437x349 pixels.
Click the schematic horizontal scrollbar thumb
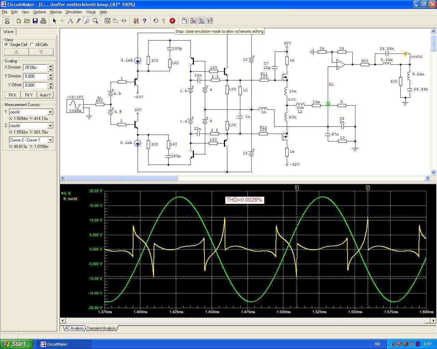(122, 178)
